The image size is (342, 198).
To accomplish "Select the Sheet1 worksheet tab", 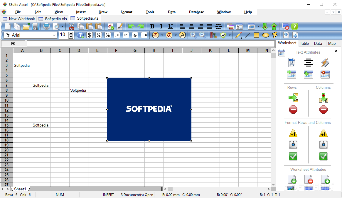I will pyautogui.click(x=20, y=189).
